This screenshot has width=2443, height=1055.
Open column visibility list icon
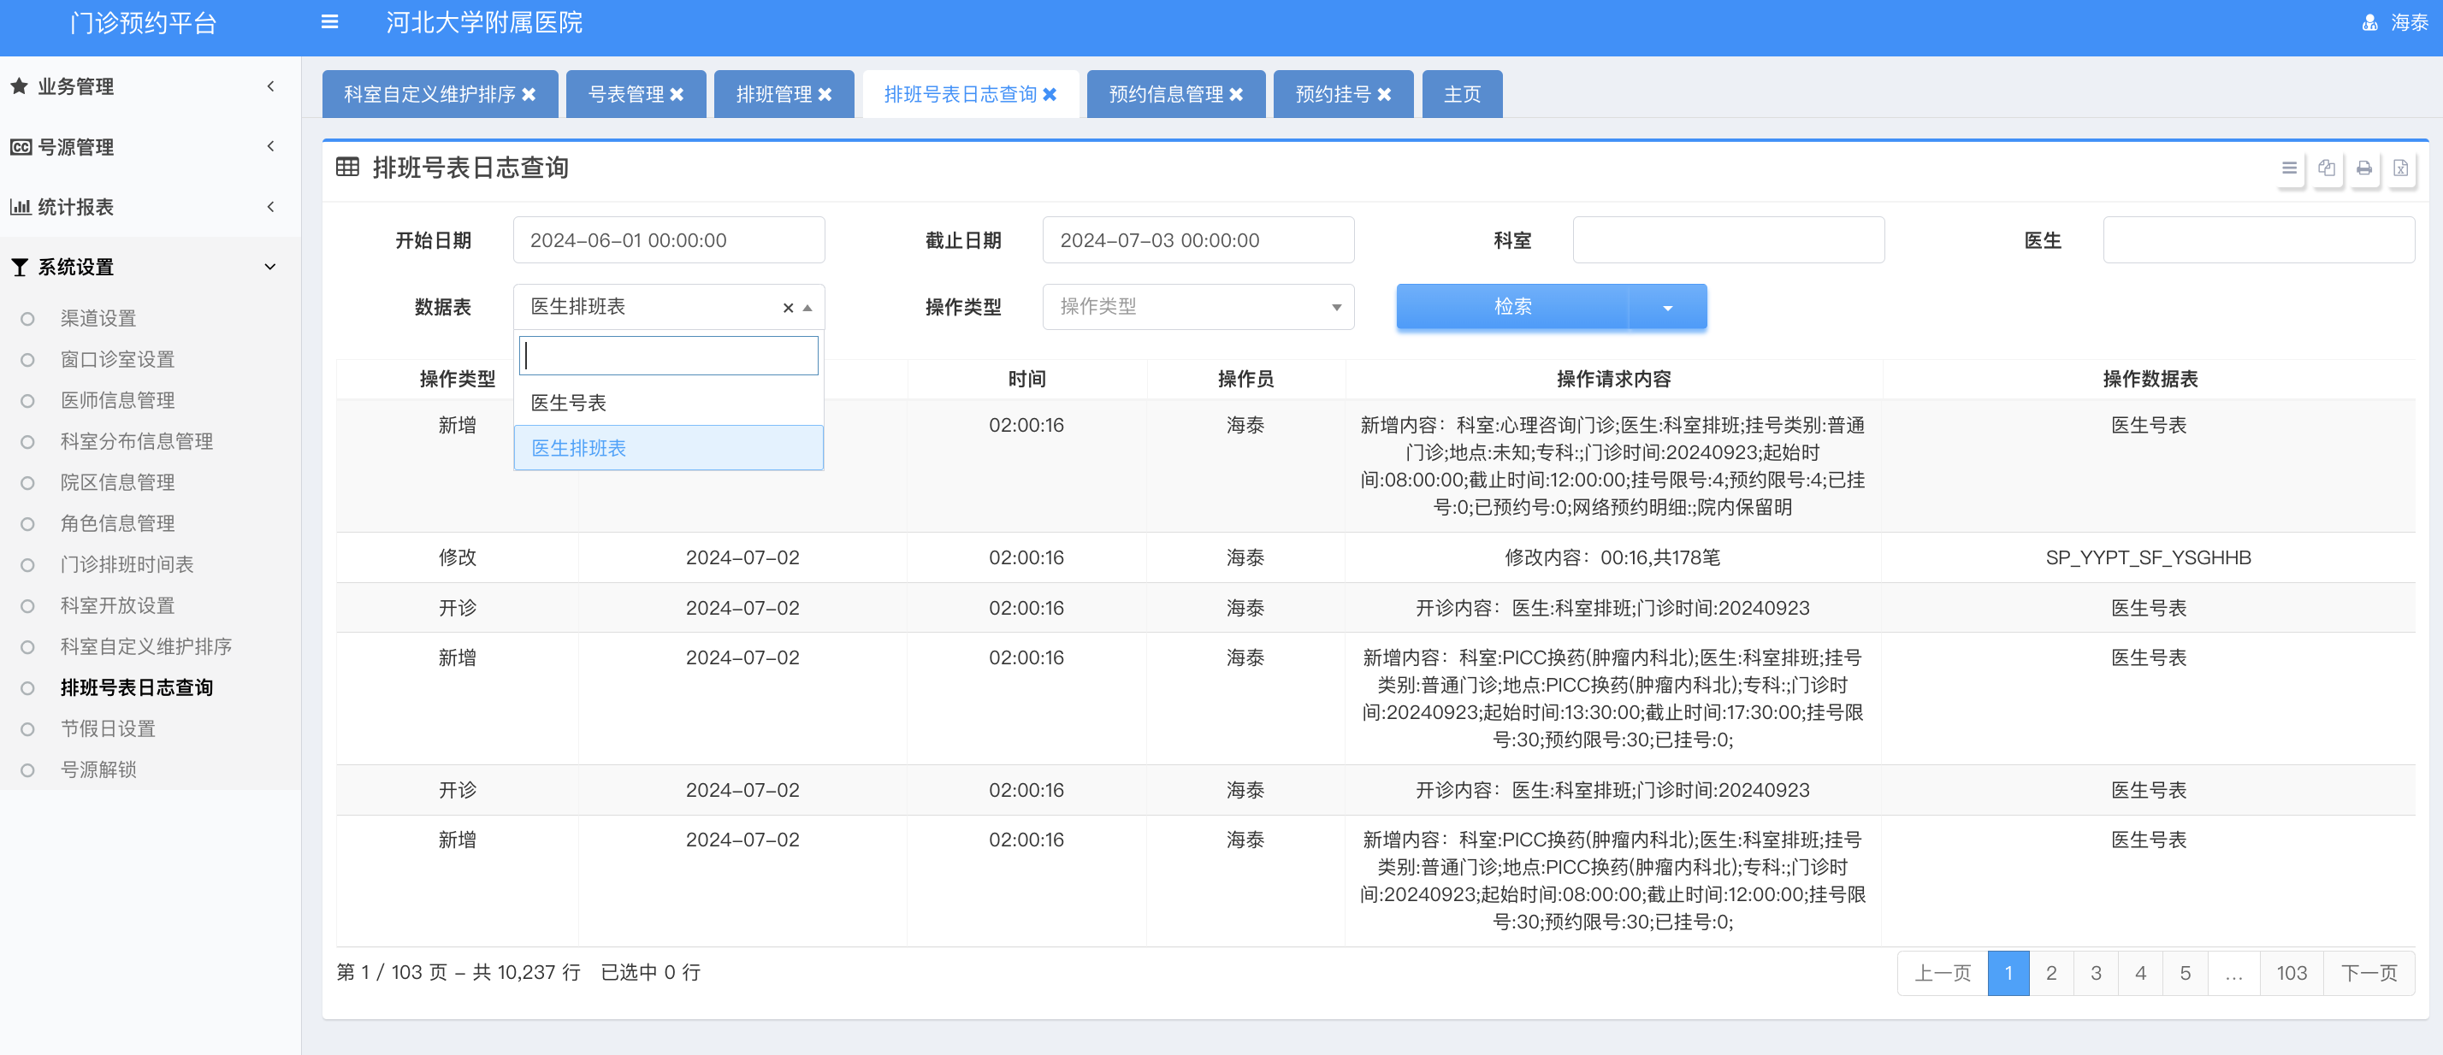[x=2289, y=168]
